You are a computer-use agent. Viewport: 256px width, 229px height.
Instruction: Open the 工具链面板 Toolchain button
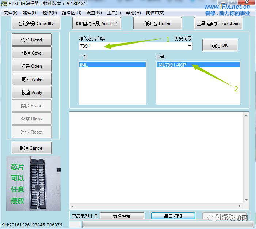click(x=218, y=23)
